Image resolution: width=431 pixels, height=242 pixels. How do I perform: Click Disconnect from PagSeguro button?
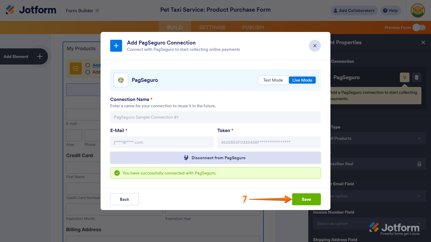215,158
